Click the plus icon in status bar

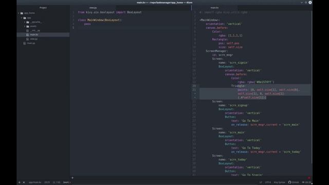[20, 182]
